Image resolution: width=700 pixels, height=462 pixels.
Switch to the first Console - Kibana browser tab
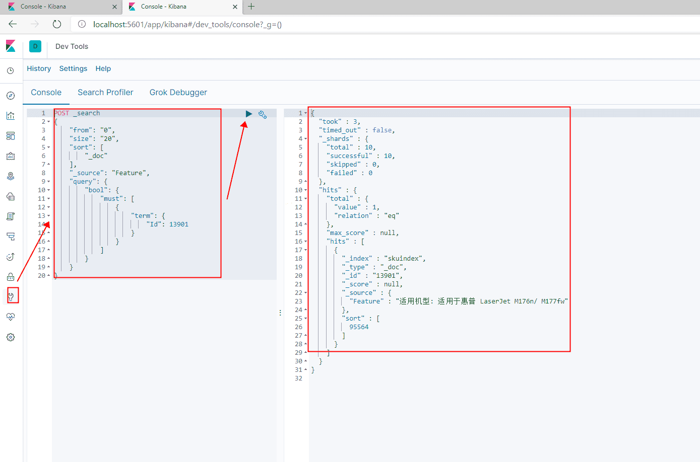[60, 7]
